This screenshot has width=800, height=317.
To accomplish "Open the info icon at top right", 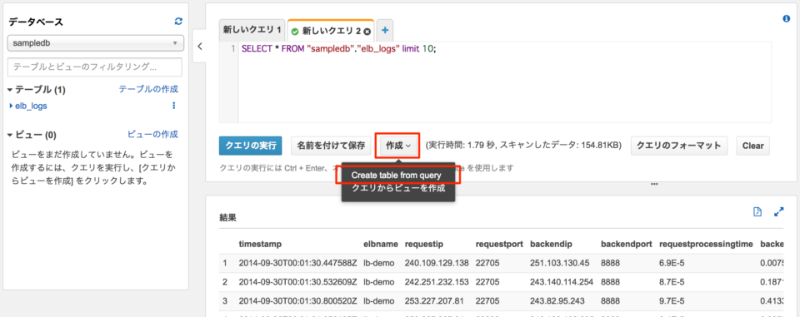I will point(786,19).
